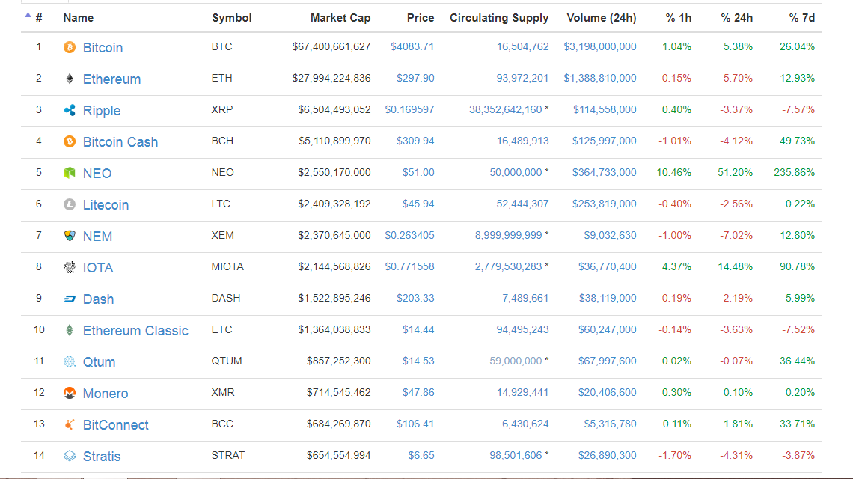Click the Litecoin logo icon
This screenshot has height=479, width=853.
coord(70,204)
